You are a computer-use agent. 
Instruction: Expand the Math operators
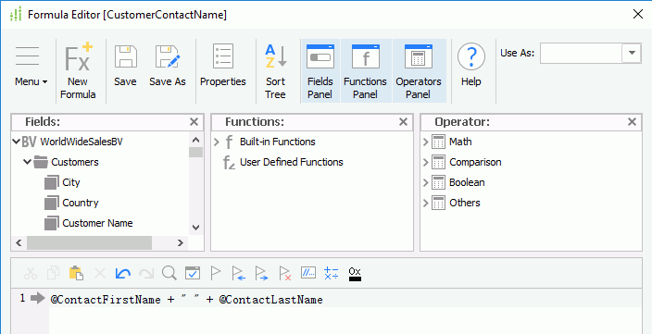point(425,142)
